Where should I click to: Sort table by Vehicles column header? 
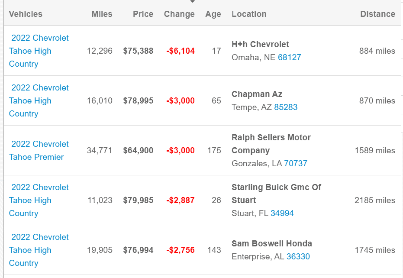coord(26,14)
